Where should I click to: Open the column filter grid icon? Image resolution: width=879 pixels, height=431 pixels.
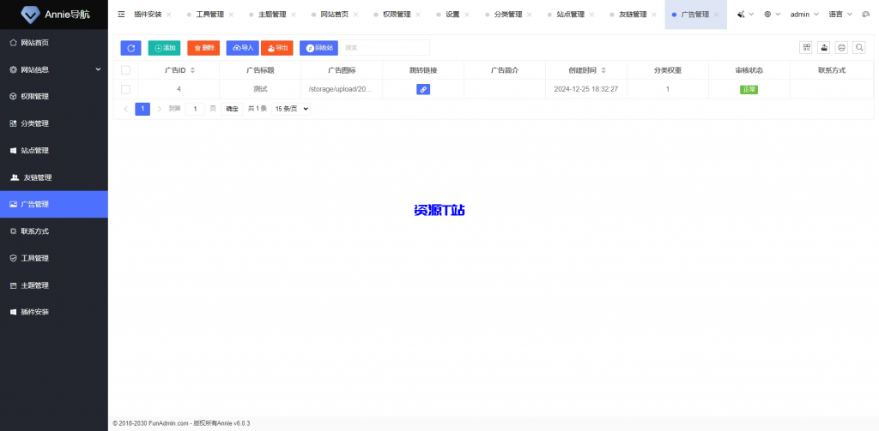pyautogui.click(x=806, y=48)
